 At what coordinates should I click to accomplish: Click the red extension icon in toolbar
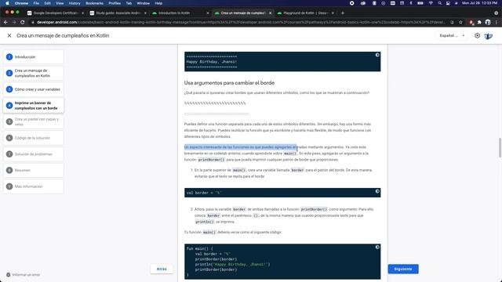pos(471,22)
